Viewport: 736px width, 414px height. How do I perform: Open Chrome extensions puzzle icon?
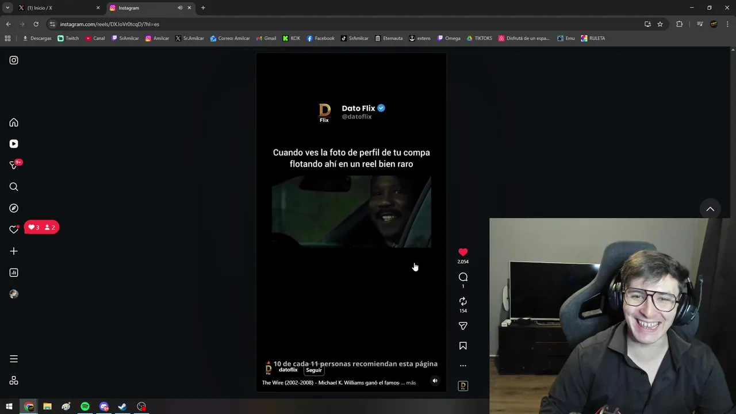679,24
